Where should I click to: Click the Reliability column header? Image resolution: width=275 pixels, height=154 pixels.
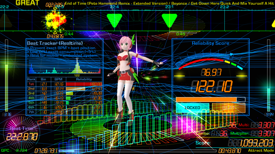pyautogui.click(x=84, y=79)
